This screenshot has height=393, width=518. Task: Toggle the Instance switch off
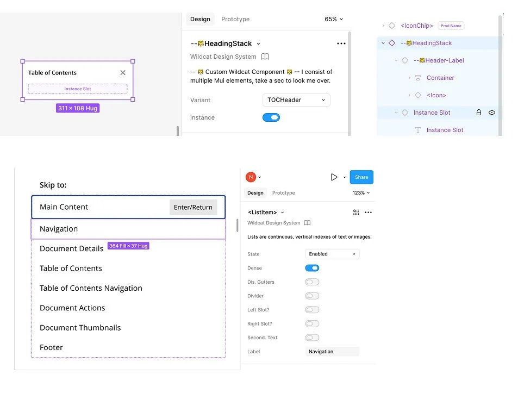tap(271, 117)
